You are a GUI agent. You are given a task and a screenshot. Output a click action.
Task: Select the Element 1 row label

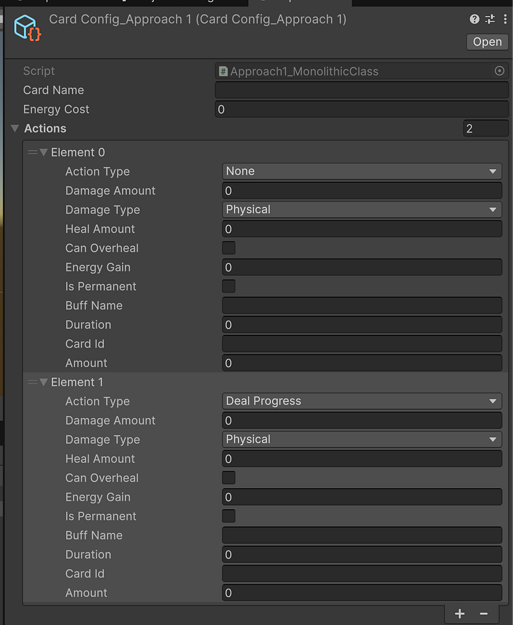coord(77,382)
